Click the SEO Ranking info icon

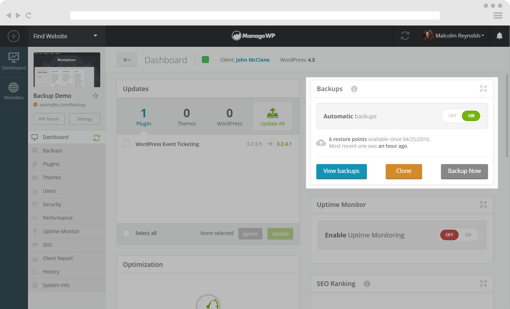pos(367,284)
